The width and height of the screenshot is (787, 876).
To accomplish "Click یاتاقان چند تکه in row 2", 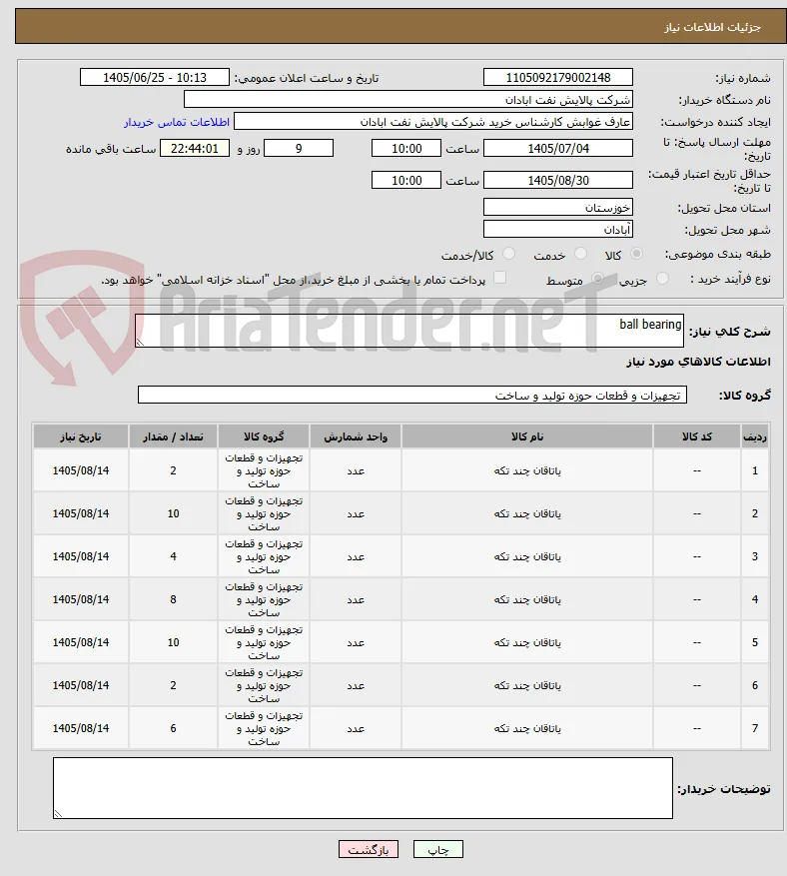I will (526, 514).
